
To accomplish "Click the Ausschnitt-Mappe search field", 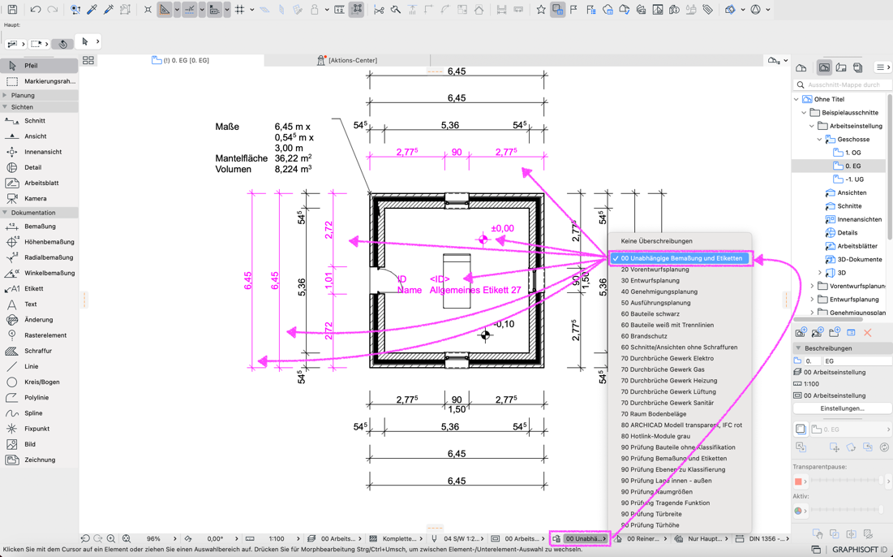I will (843, 84).
